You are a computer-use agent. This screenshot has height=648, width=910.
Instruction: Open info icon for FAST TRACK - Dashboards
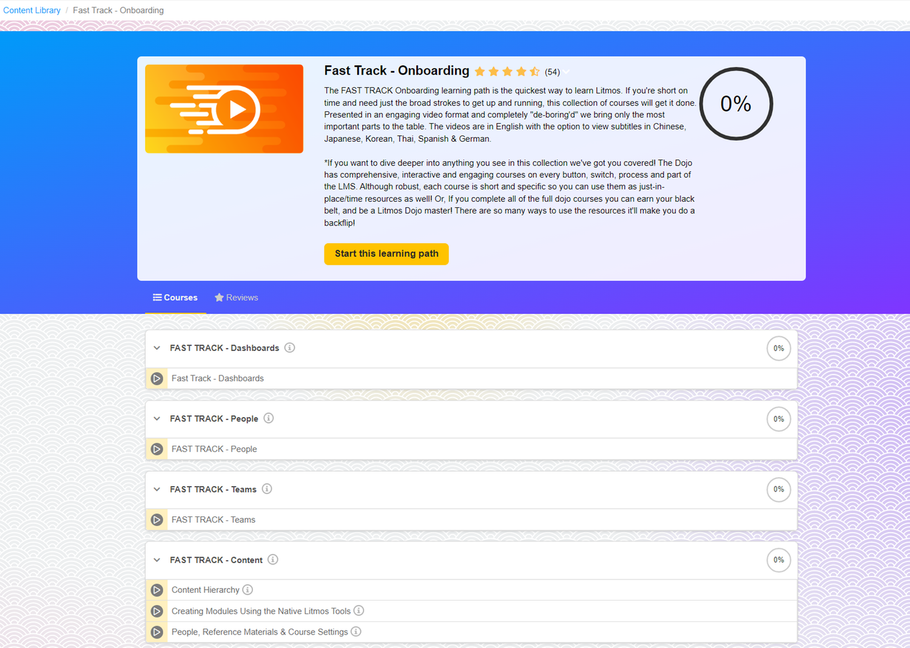(289, 347)
